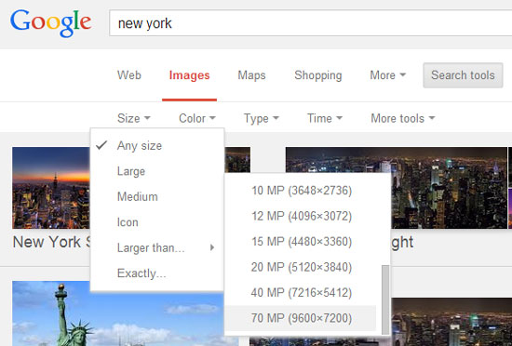
Task: Expand the More tab dropdown
Action: 387,75
